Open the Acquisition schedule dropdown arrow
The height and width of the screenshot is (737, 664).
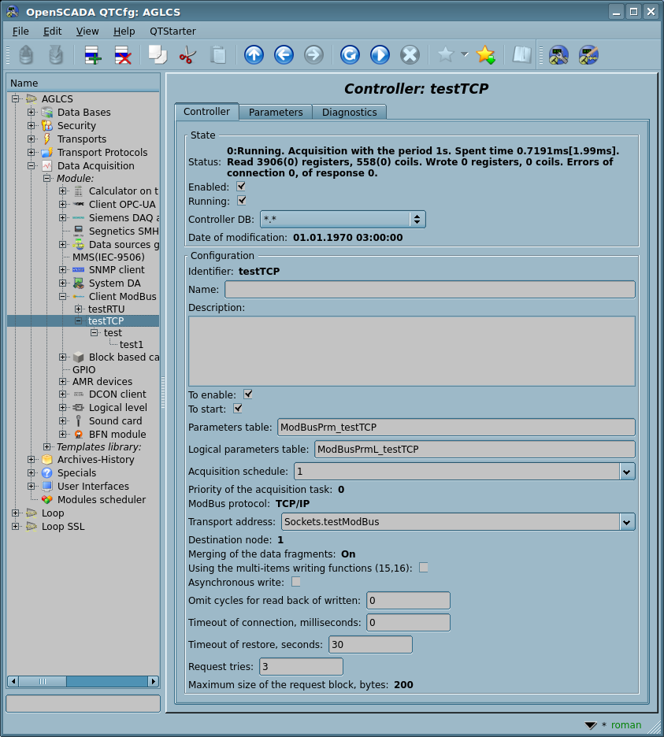click(x=626, y=472)
